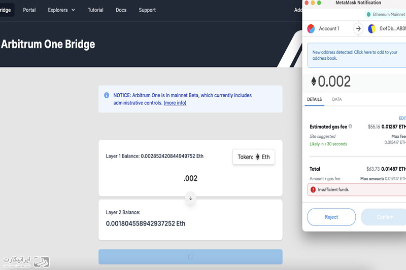Viewport: 406px width, 270px height.
Task: Click the EDIT gas fee link
Action: pyautogui.click(x=402, y=118)
